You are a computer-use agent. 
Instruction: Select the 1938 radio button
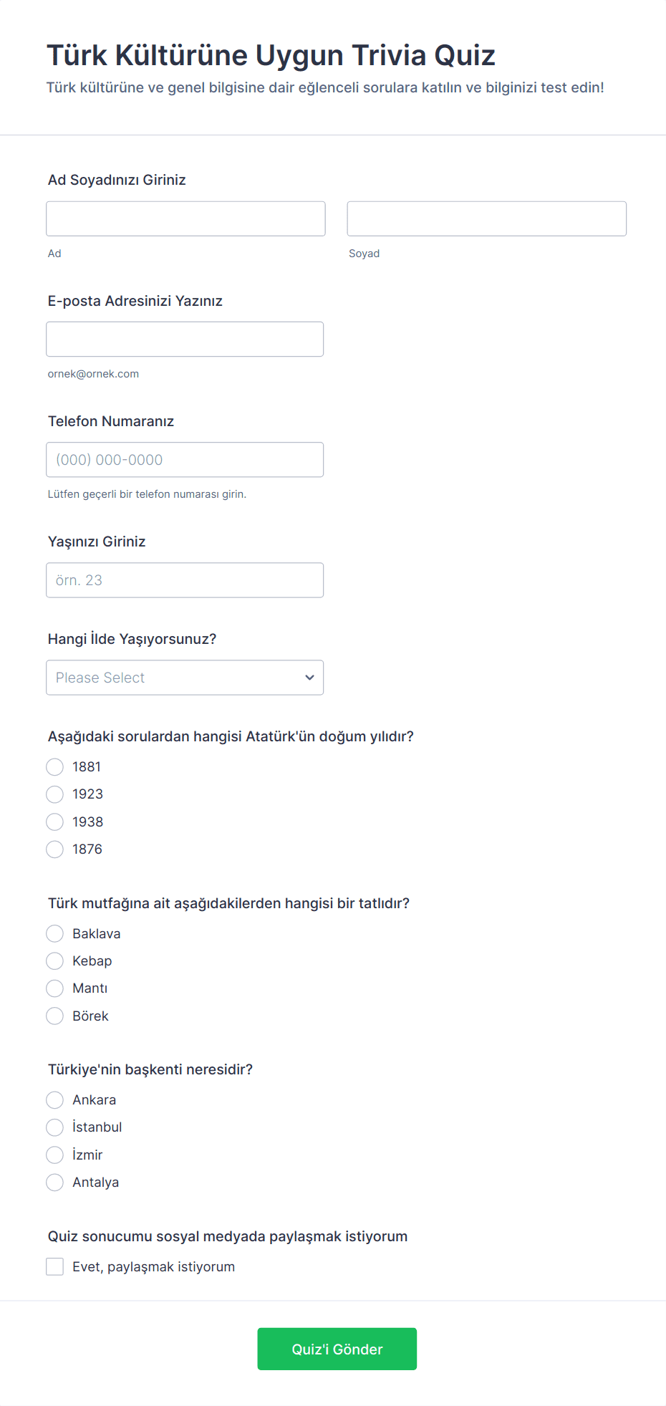point(55,822)
